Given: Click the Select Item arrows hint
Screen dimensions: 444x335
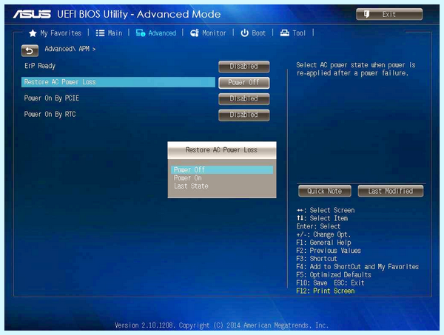Looking at the screenshot, I should [x=322, y=218].
